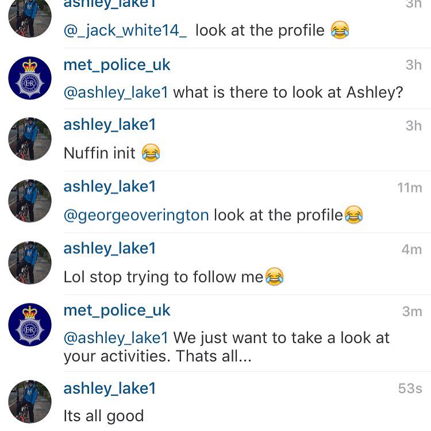431x431 pixels.
Task: Open @ashley_lake1 mention in 'We just want' comment
Action: coord(116,338)
